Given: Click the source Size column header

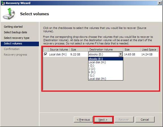Looking at the screenshot, I should point(79,50).
